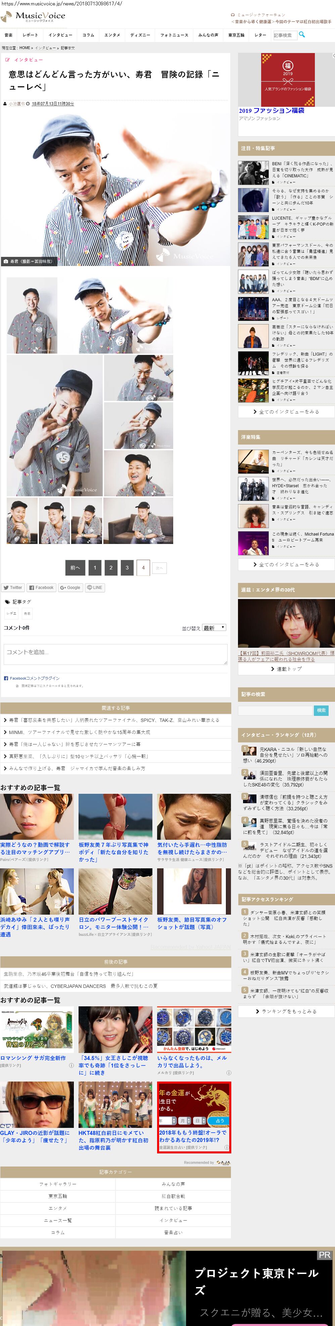Expand 全てのインタビューをみる under 注目・特集記事
This screenshot has width=335, height=1326.
(x=286, y=412)
